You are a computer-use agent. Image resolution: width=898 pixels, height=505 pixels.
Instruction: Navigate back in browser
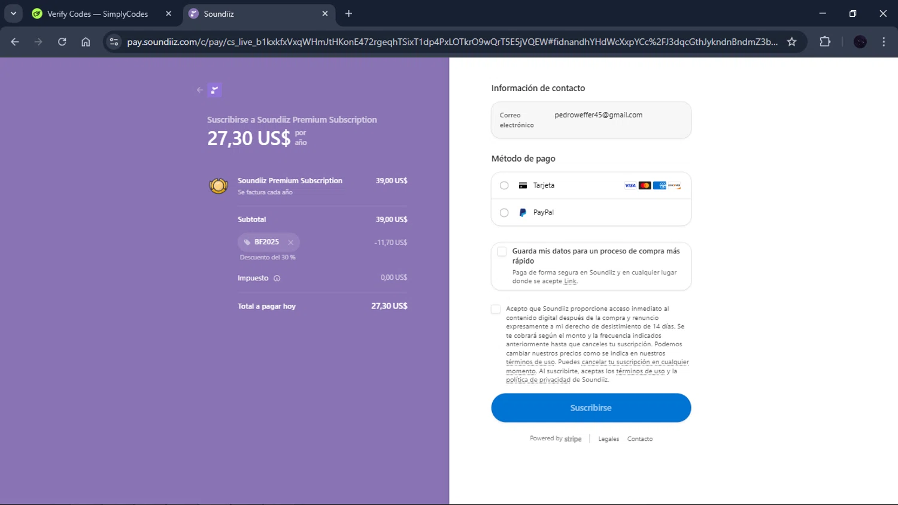pyautogui.click(x=15, y=42)
